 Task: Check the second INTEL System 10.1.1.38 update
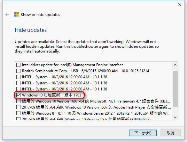click(18, 83)
